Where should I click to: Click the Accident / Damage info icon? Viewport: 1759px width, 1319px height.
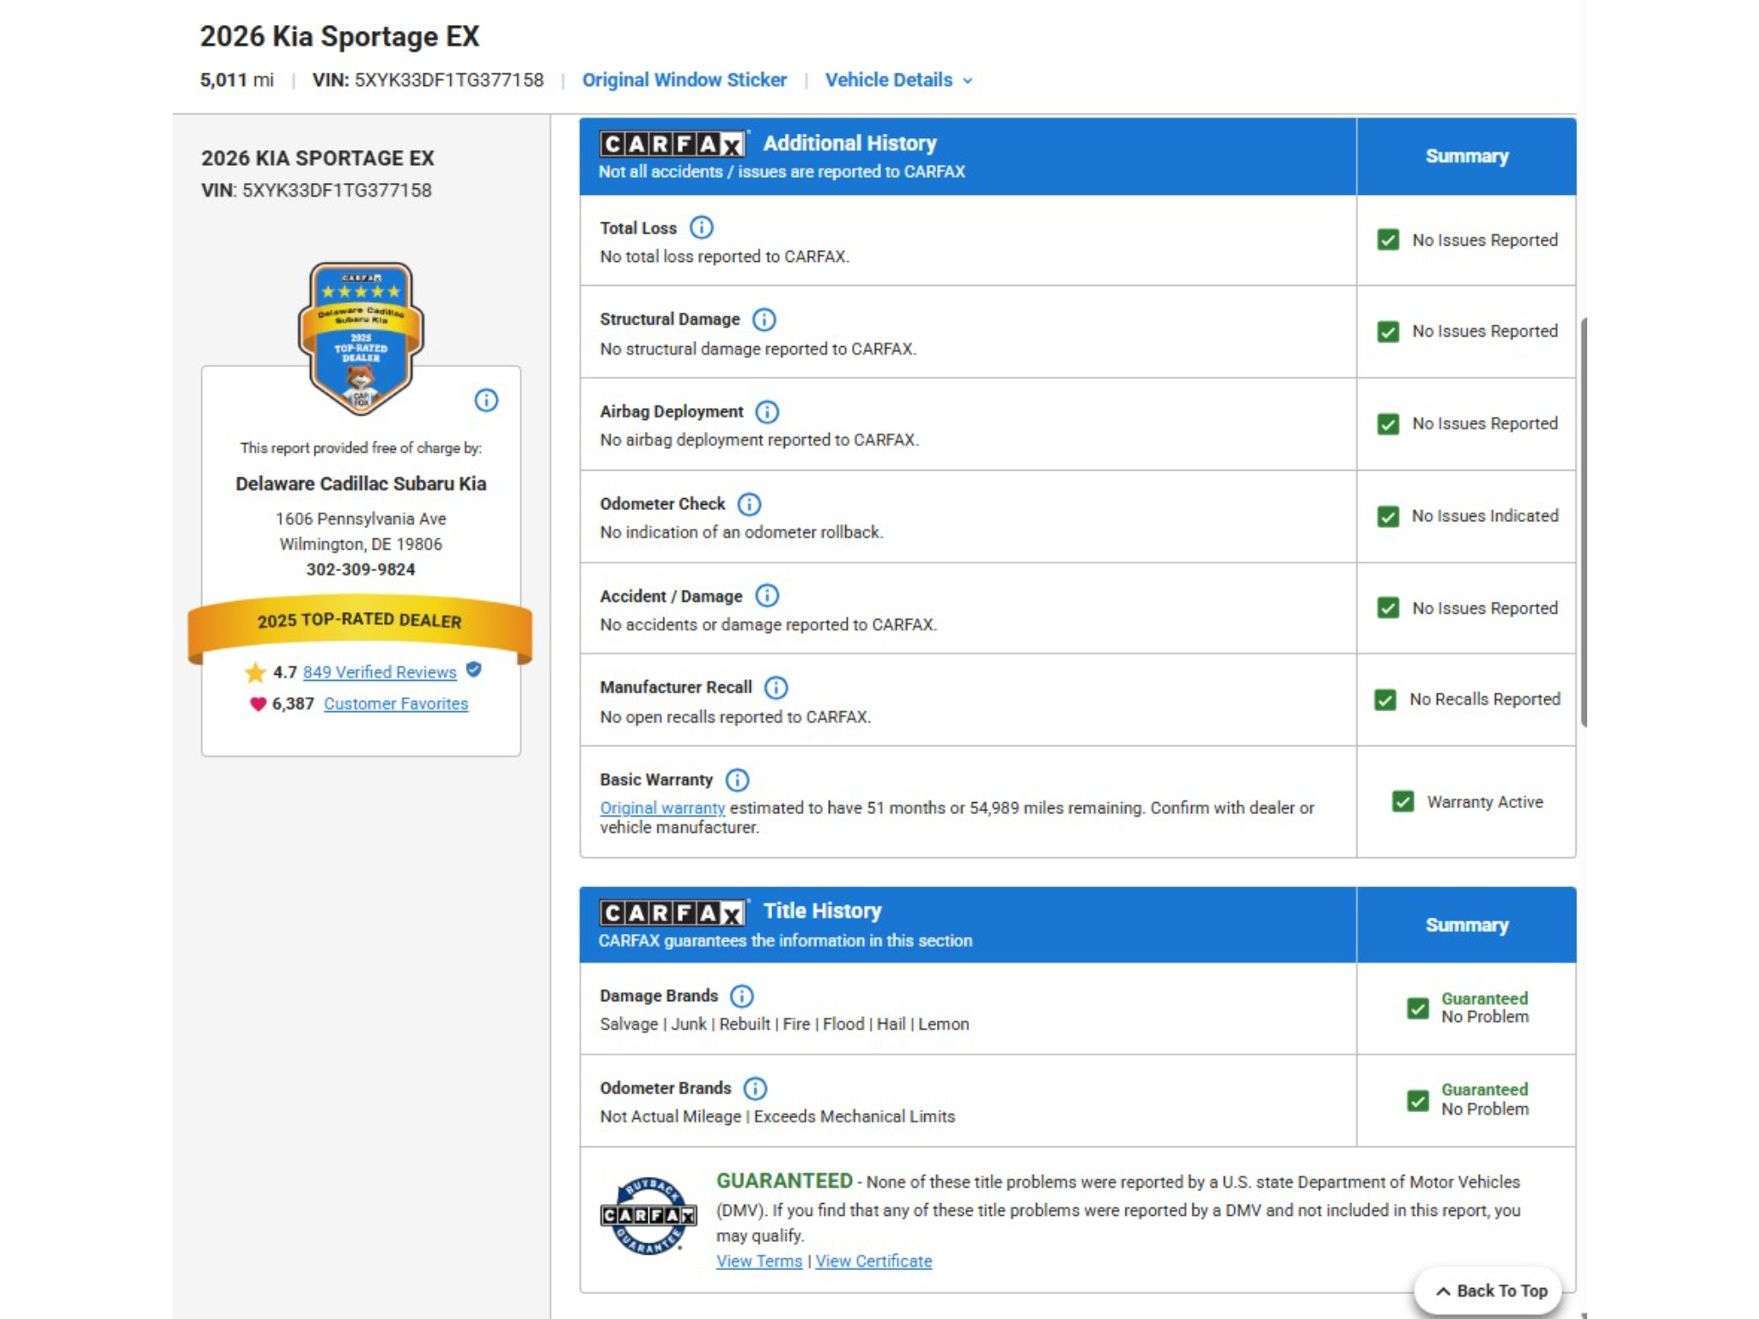pos(767,596)
